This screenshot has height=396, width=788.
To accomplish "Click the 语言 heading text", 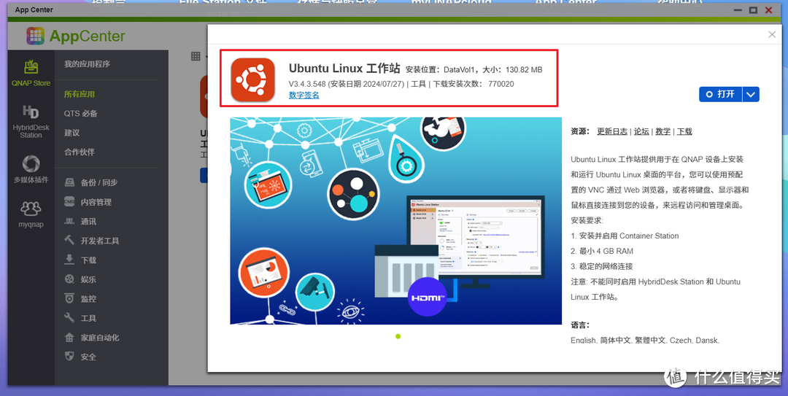I will (581, 325).
